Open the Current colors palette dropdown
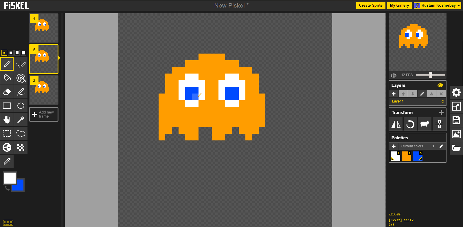Viewport: 463px width, 227px height. point(418,146)
